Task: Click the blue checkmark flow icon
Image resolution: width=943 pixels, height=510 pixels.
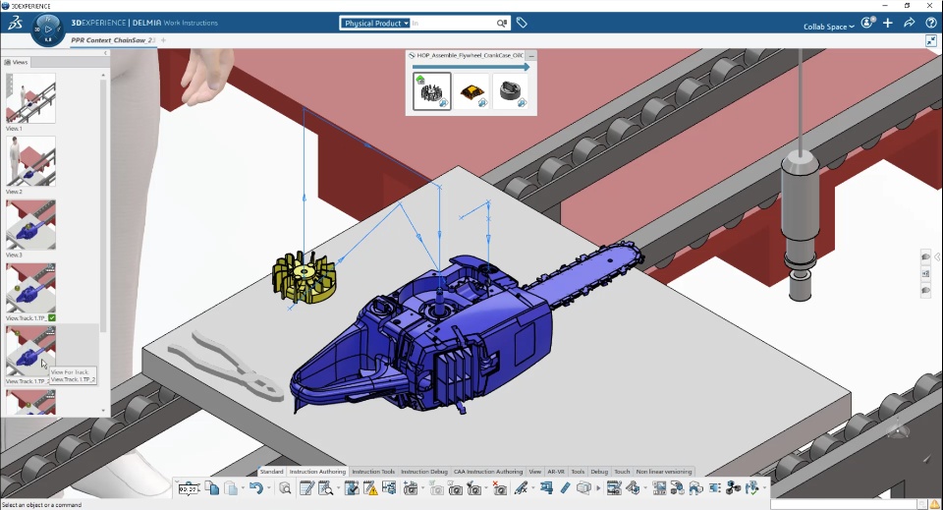Action: click(x=751, y=488)
